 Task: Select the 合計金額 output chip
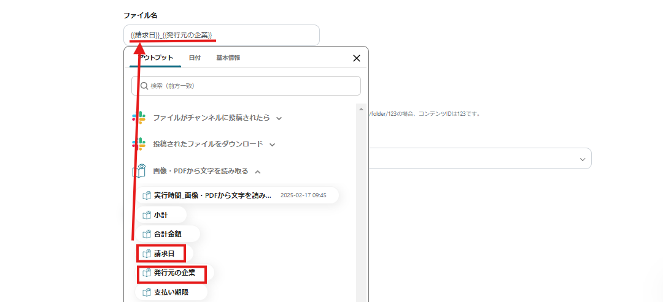(168, 233)
